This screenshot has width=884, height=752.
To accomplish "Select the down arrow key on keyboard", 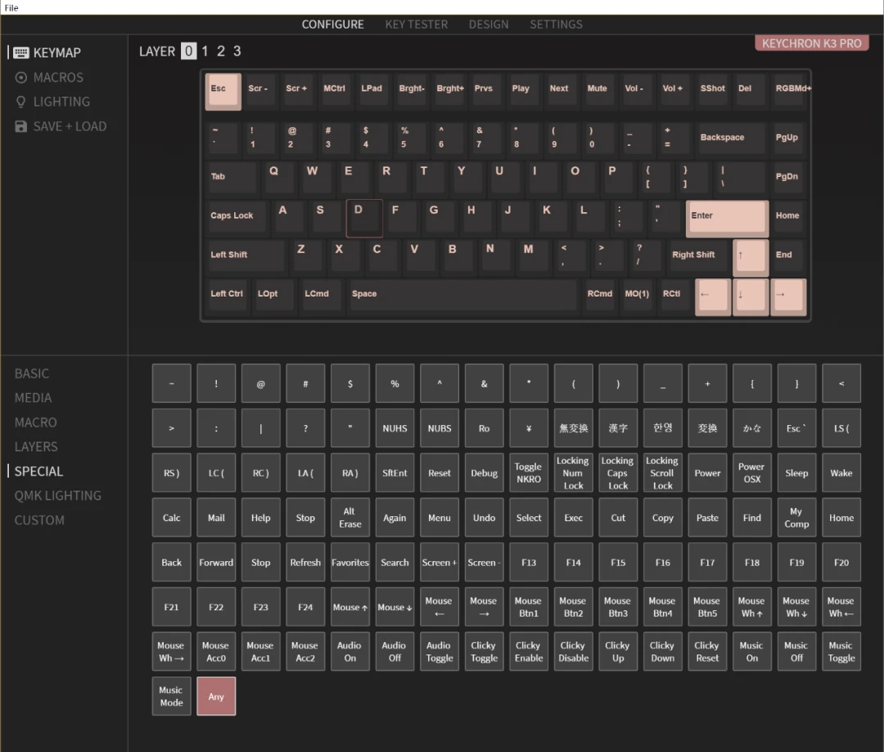I will click(751, 296).
